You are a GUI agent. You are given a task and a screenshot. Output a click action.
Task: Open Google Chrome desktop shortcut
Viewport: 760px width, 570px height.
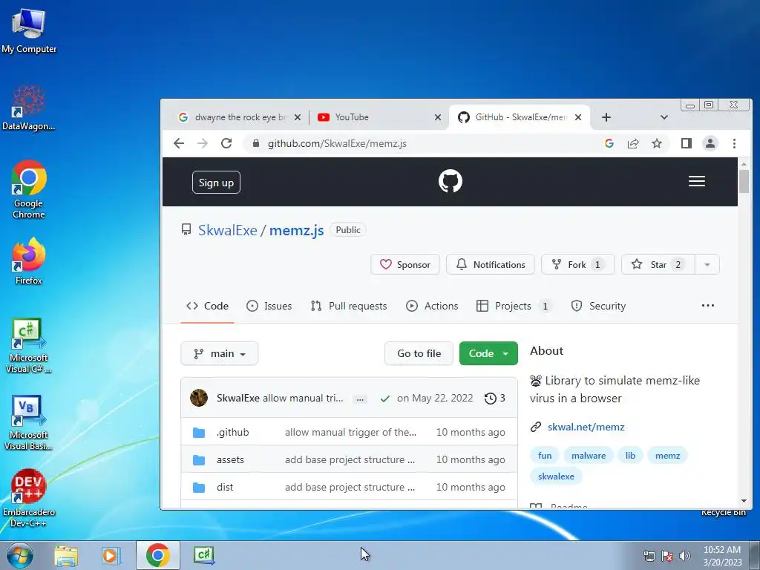tap(29, 189)
